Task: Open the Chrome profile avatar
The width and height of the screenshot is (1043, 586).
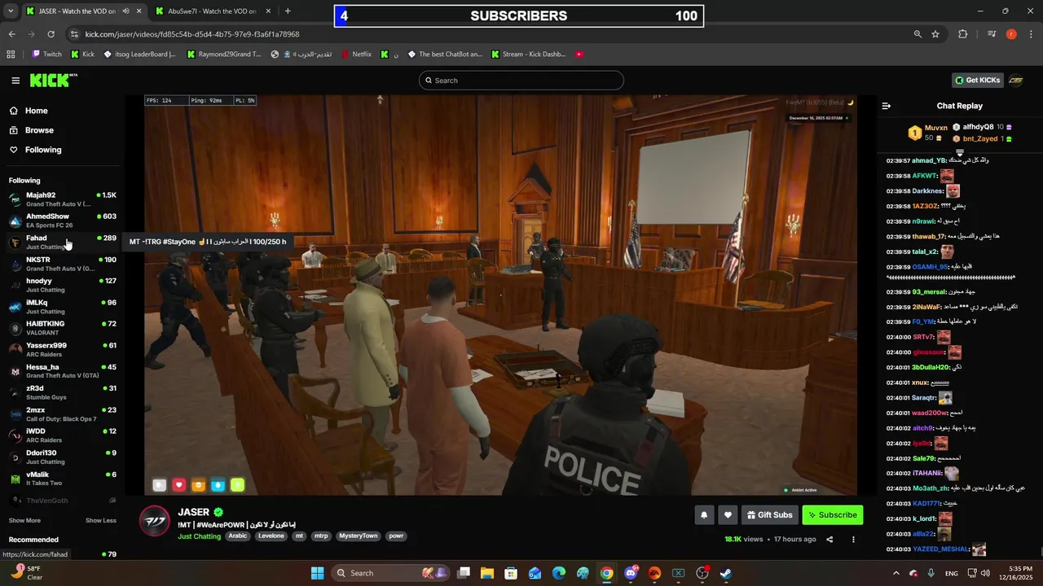Action: (1011, 34)
